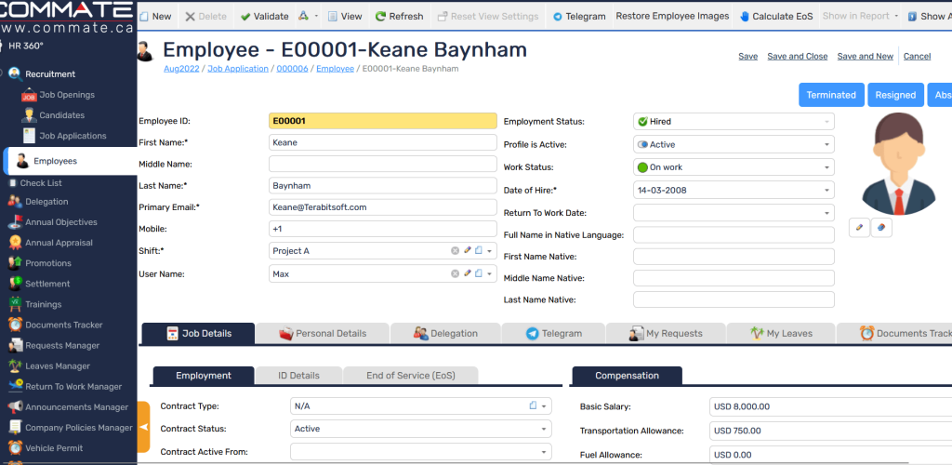Click into the Middle Name input field
The image size is (952, 465).
pos(382,164)
